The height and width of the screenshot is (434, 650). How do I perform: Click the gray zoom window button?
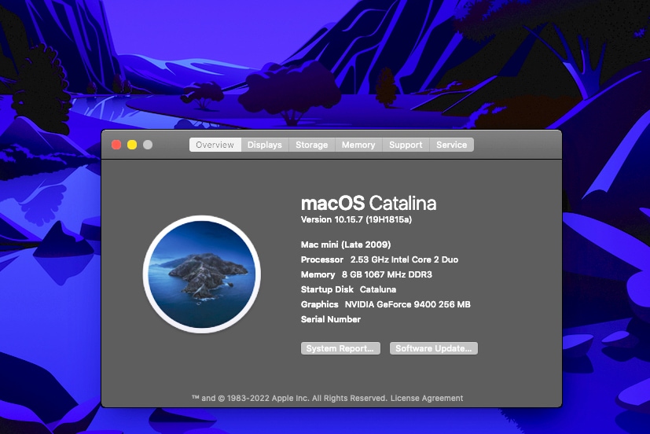click(x=148, y=145)
